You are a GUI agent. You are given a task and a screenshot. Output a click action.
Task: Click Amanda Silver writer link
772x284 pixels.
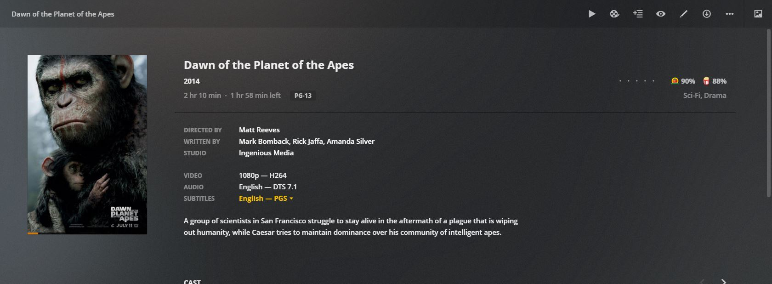(x=351, y=142)
